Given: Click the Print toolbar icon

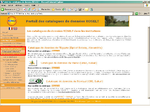Looking at the screenshot, I should click(75, 9).
